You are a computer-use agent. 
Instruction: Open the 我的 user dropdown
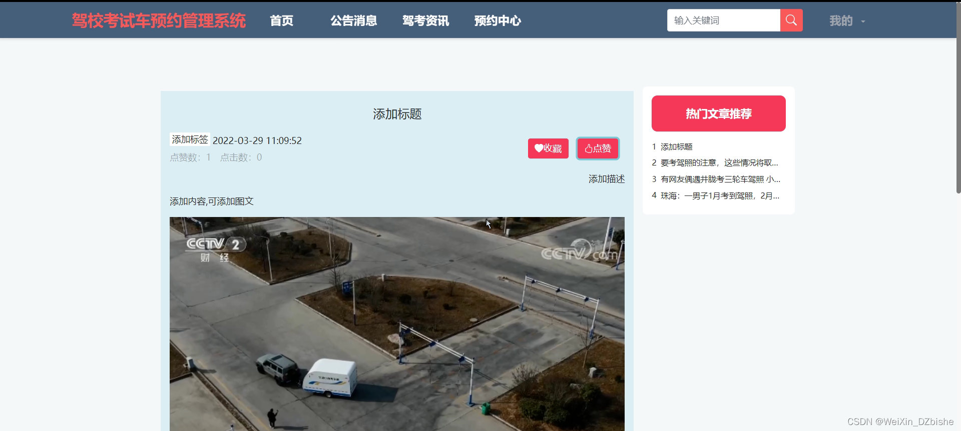(x=847, y=21)
